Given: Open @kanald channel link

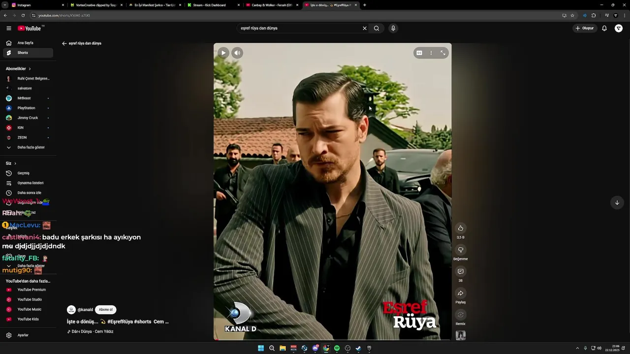Looking at the screenshot, I should pyautogui.click(x=85, y=310).
